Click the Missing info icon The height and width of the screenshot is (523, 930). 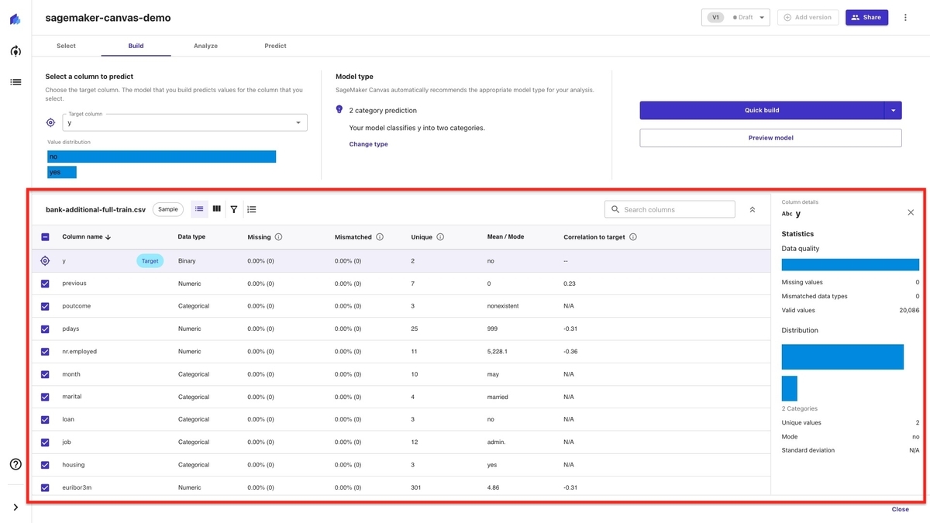click(278, 237)
